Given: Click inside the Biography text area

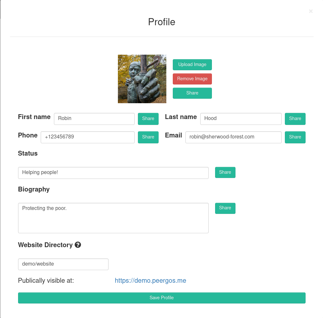Looking at the screenshot, I should [113, 218].
